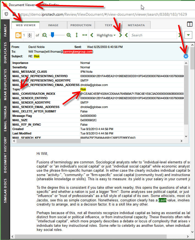Click the 'Last Modified' label
The image size is (195, 240).
[22, 133]
